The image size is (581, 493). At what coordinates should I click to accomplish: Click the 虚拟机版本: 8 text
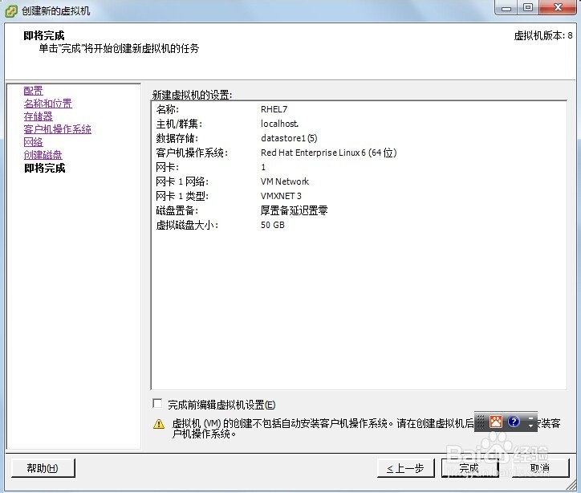[x=543, y=35]
